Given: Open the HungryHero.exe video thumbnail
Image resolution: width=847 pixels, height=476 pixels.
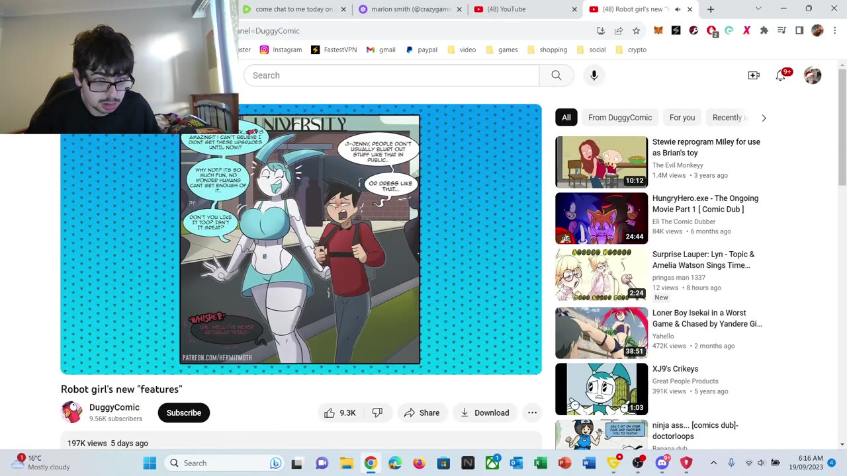Looking at the screenshot, I should pos(602,218).
